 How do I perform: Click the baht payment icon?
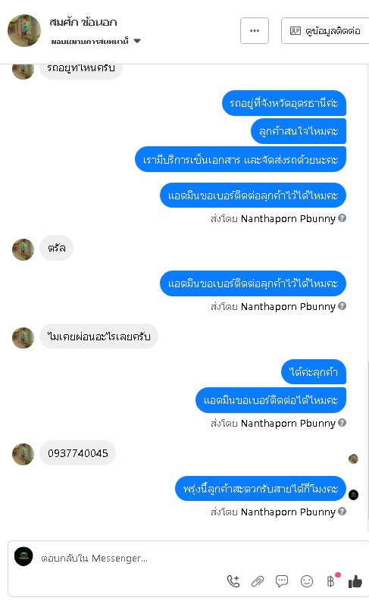[330, 581]
